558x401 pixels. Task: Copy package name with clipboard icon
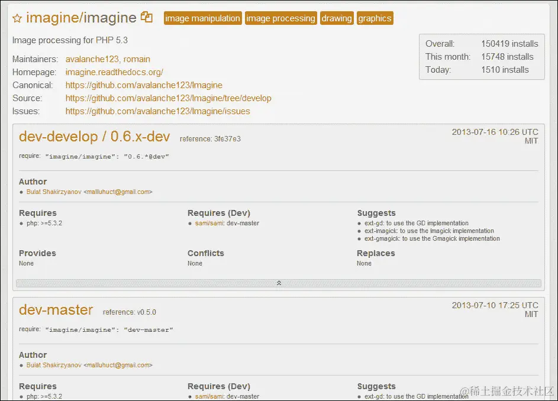[x=147, y=17]
